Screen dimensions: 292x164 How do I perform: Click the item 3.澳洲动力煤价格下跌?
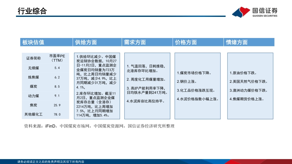point(249,90)
